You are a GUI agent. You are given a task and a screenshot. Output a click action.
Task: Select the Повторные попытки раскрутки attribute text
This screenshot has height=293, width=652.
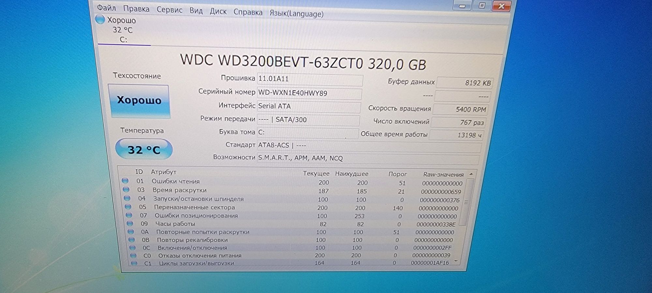pyautogui.click(x=203, y=232)
